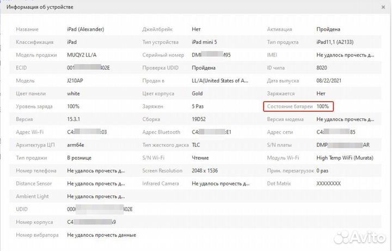
Task: Click the chip ID value '8020'
Action: click(x=322, y=68)
